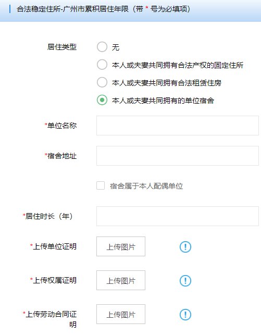Select 本人或夫妻共同拥有合法产权的固定住所 radio option
Screen dimensions: 261x336
coord(102,65)
